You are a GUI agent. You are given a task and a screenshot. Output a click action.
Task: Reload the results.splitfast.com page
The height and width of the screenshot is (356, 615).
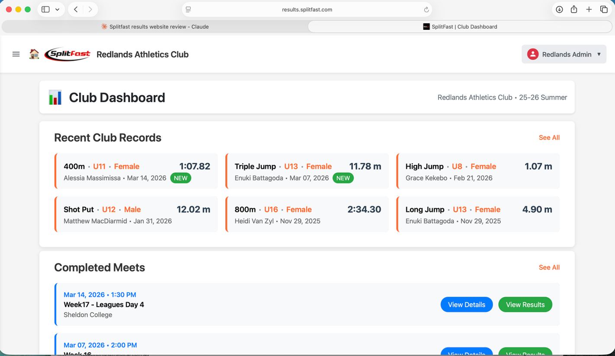click(x=426, y=9)
